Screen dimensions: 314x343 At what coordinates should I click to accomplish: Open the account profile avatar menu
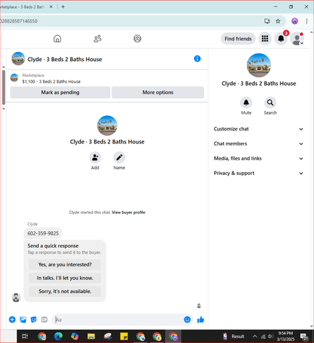pyautogui.click(x=297, y=38)
